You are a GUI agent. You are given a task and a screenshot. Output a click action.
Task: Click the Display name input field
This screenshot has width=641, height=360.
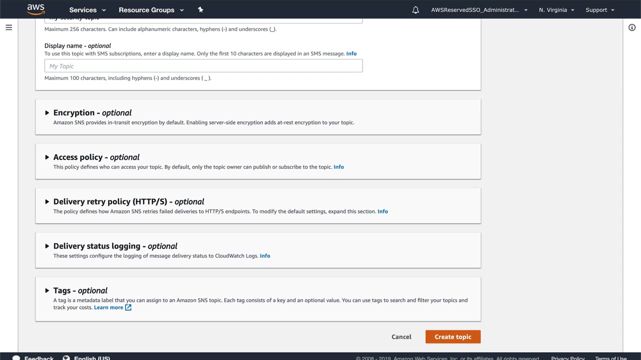(203, 66)
